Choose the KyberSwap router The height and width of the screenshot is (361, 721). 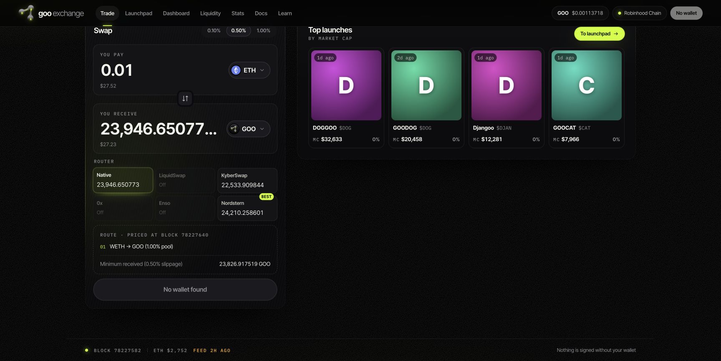click(x=247, y=180)
